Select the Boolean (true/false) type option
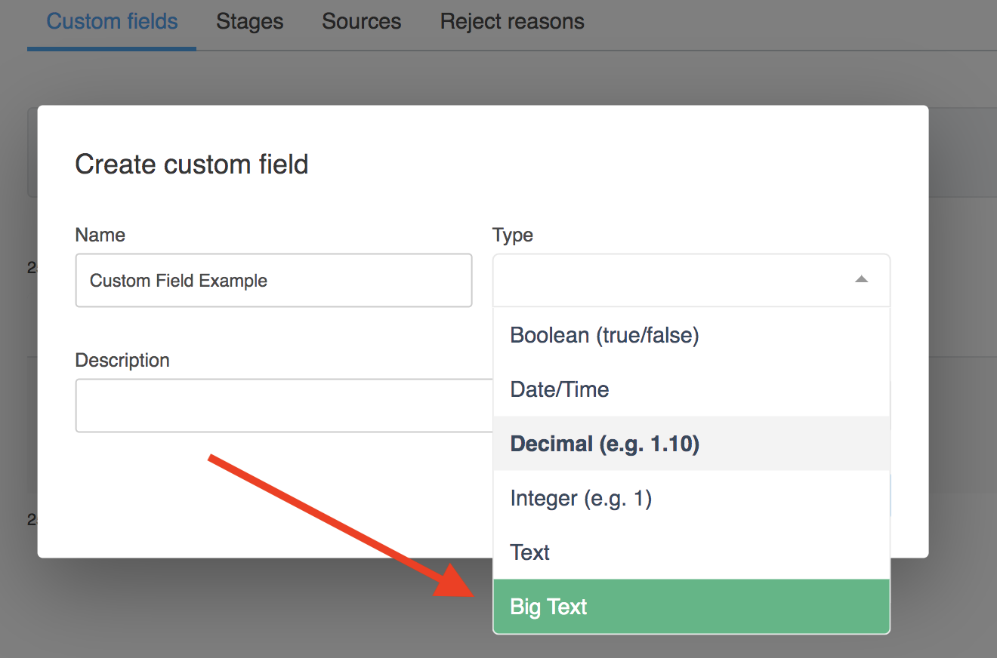Viewport: 997px width, 658px height. (x=604, y=335)
